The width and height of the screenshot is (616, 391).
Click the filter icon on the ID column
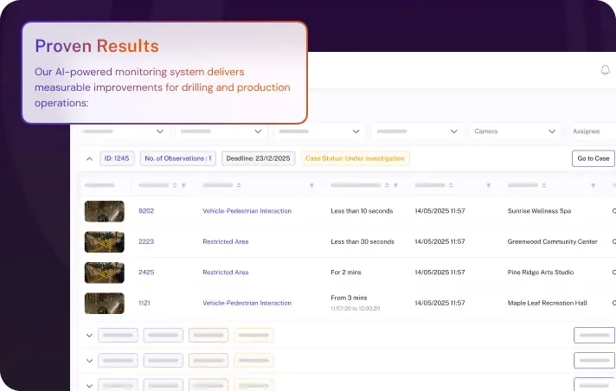[183, 185]
